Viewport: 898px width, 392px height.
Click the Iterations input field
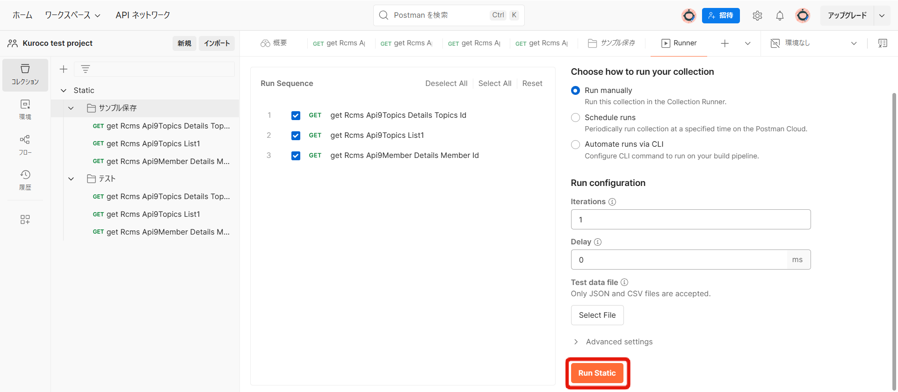click(690, 220)
